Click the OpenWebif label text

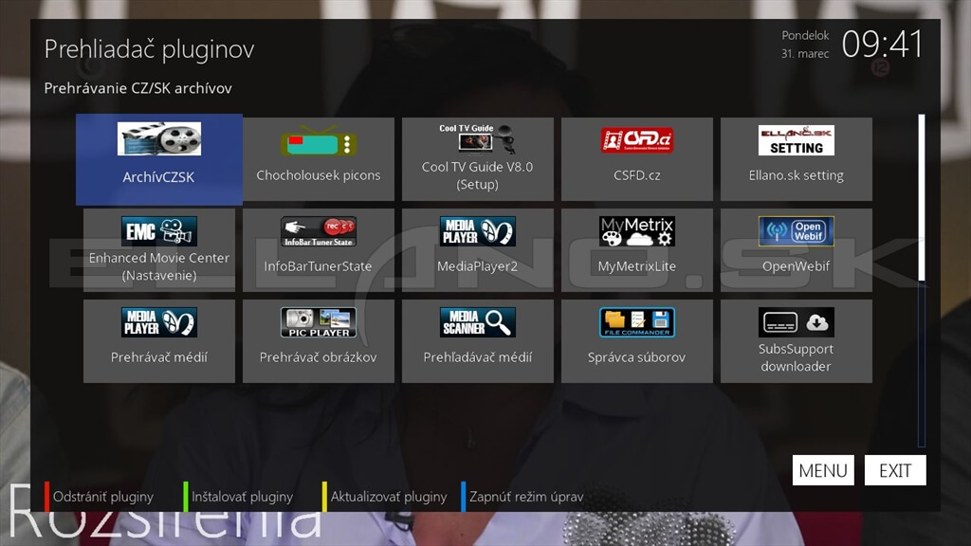(796, 266)
